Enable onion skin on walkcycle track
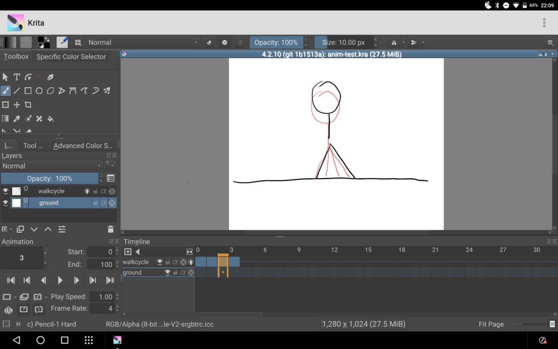Image resolution: width=558 pixels, height=349 pixels. [191, 262]
